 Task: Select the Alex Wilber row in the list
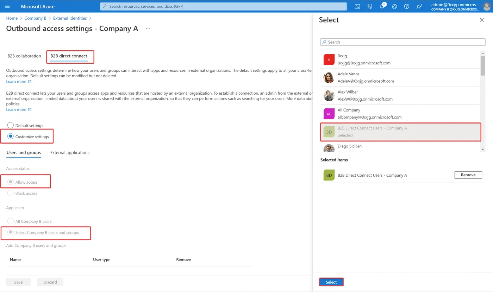coord(400,96)
